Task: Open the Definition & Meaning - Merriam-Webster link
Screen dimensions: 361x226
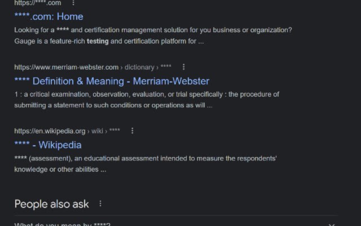Action: (112, 81)
